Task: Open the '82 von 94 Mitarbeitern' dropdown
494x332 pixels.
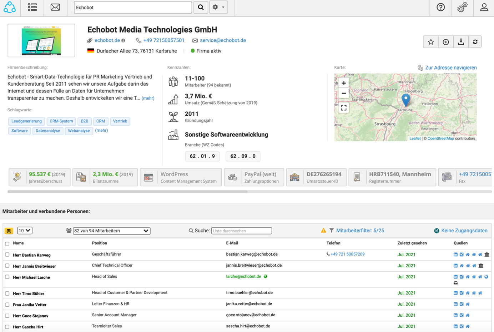Action: [x=111, y=231]
